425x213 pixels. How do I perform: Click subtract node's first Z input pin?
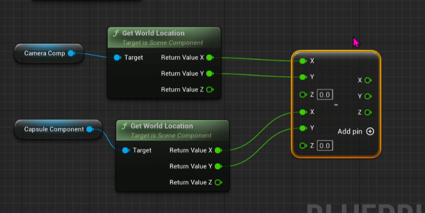click(x=303, y=95)
